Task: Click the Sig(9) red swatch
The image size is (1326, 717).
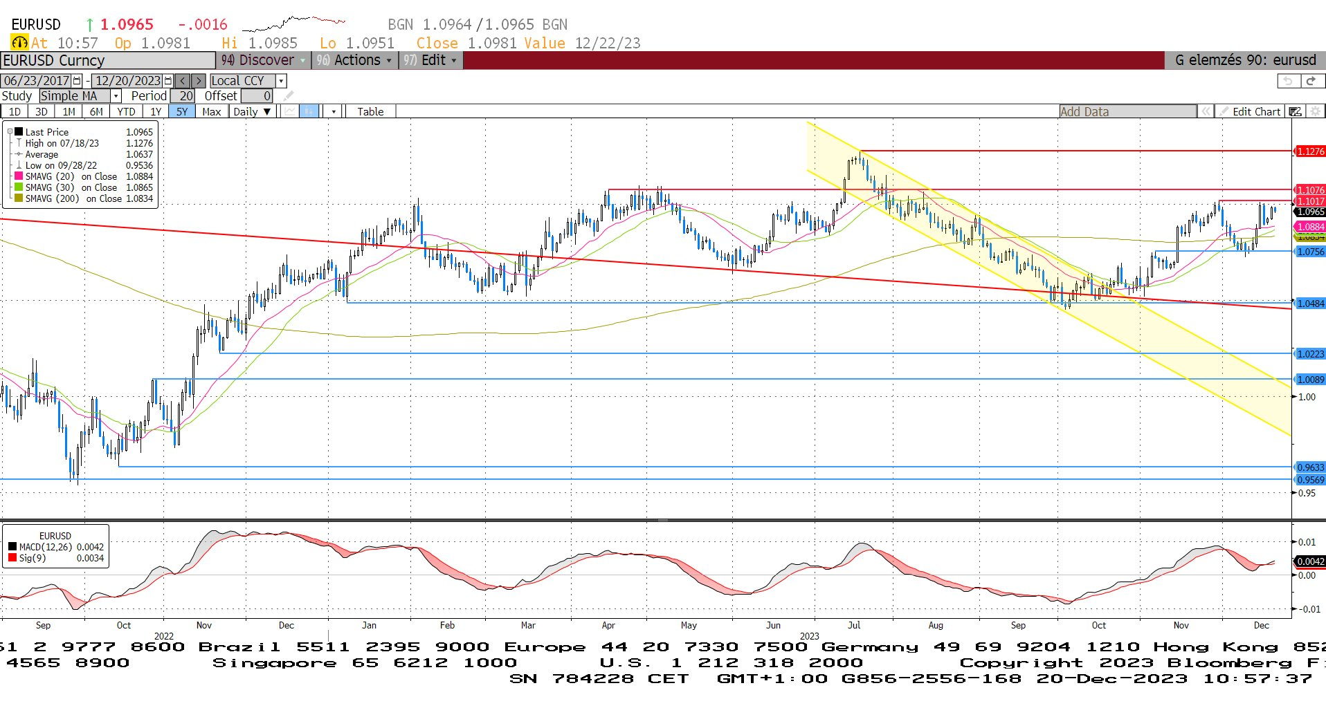Action: tap(12, 558)
